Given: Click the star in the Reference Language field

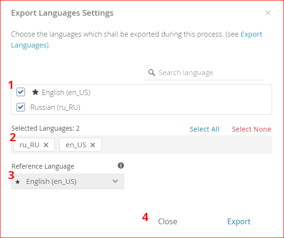Looking at the screenshot, I should pos(18,181).
